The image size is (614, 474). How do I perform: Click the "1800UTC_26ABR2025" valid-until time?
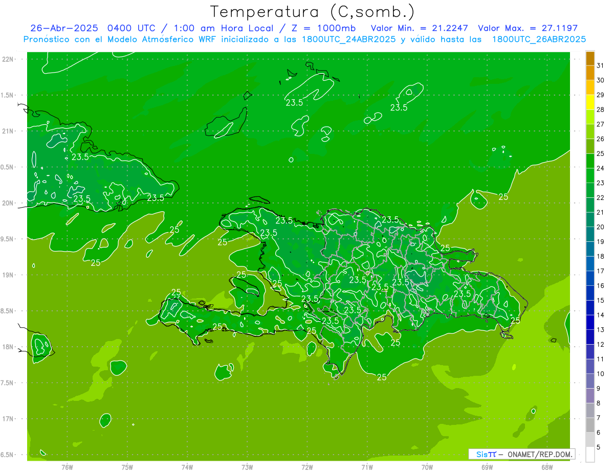(539, 39)
